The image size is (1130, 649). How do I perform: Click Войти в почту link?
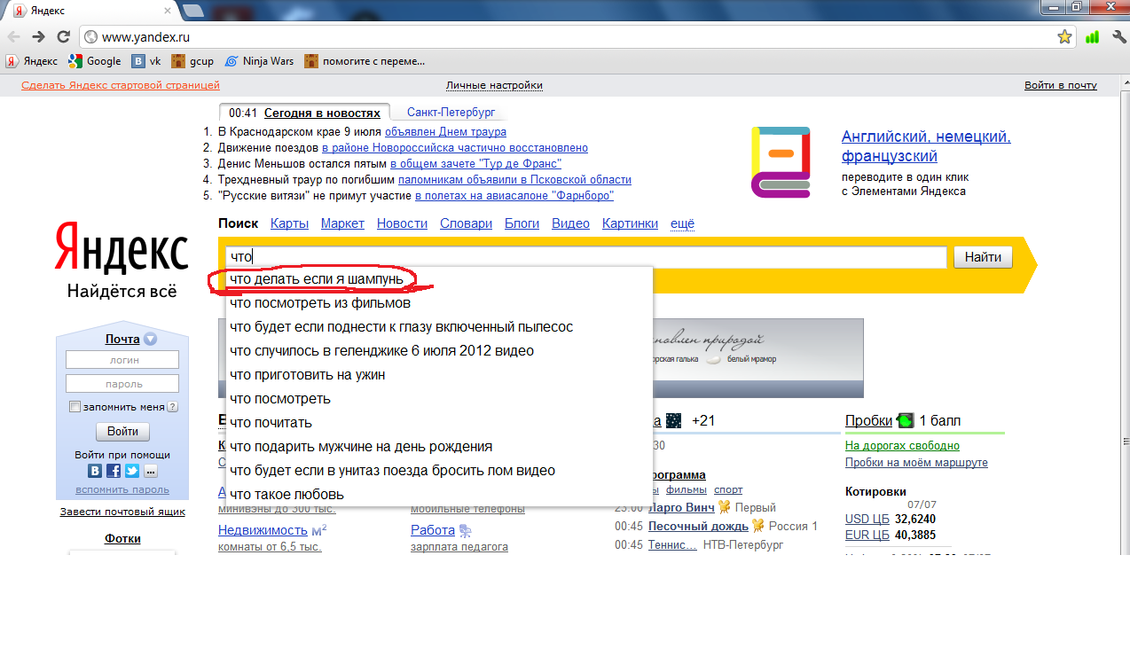coord(1060,85)
